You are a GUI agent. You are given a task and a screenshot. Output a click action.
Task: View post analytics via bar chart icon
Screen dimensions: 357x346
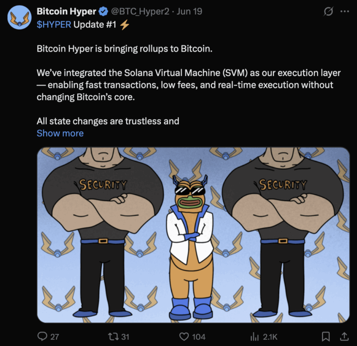(254, 336)
